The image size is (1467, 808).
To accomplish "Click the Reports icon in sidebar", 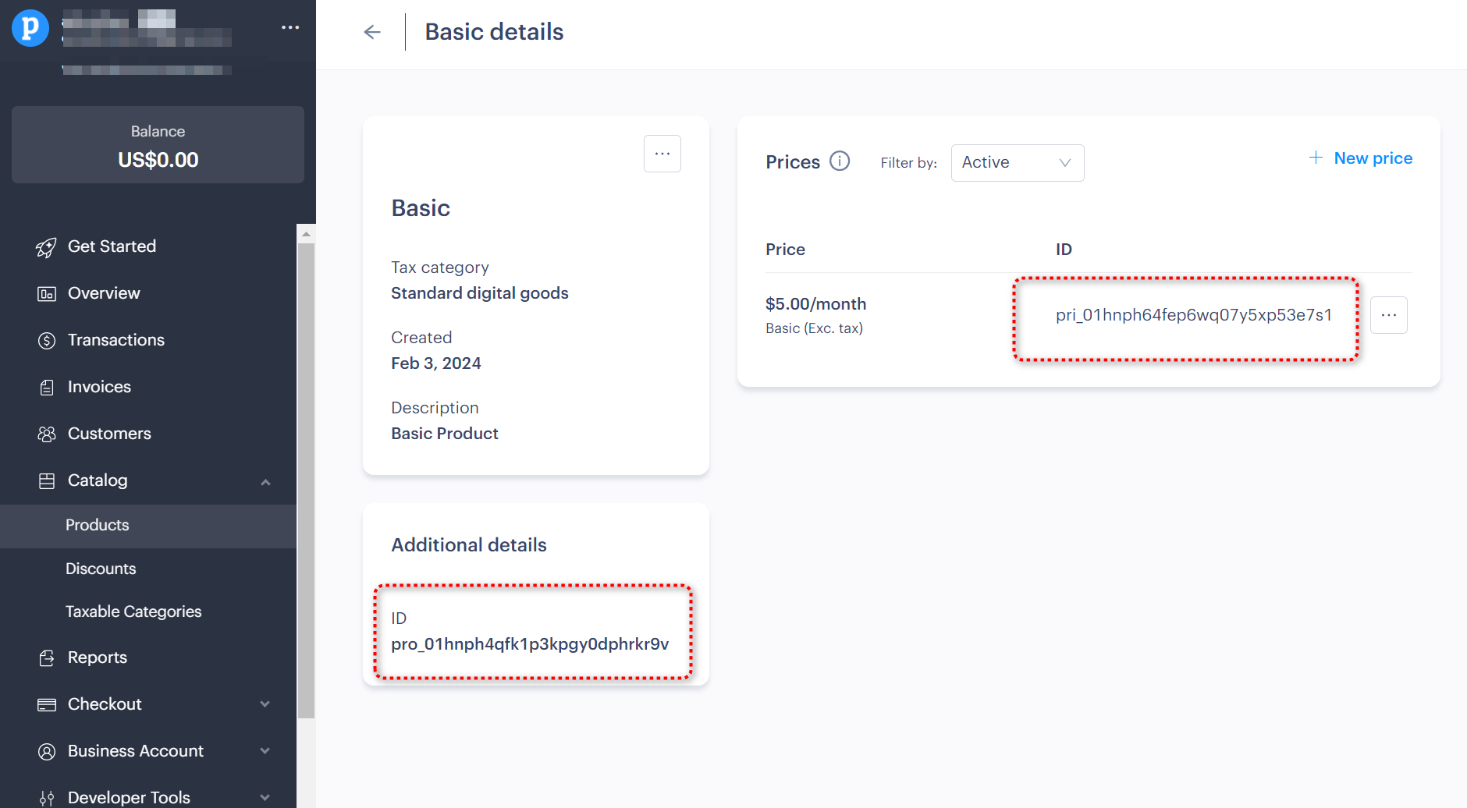I will coord(47,658).
